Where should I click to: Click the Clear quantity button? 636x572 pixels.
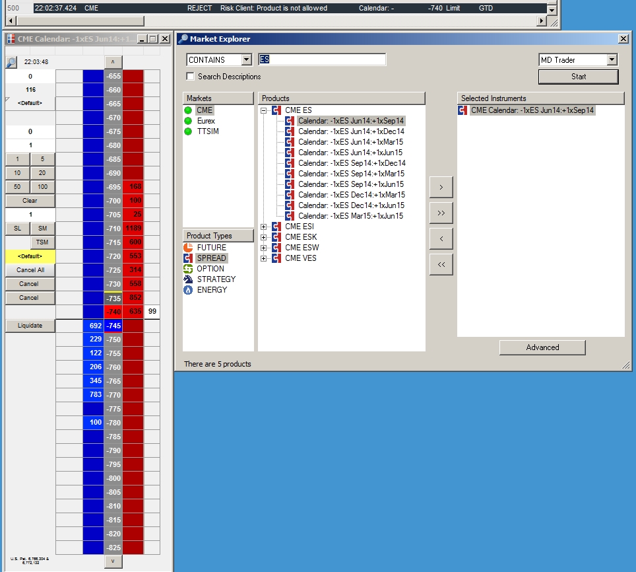point(30,201)
